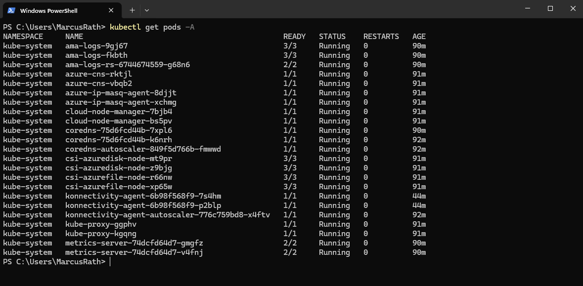
Task: Select the Windows PowerShell tab title
Action: pos(48,10)
